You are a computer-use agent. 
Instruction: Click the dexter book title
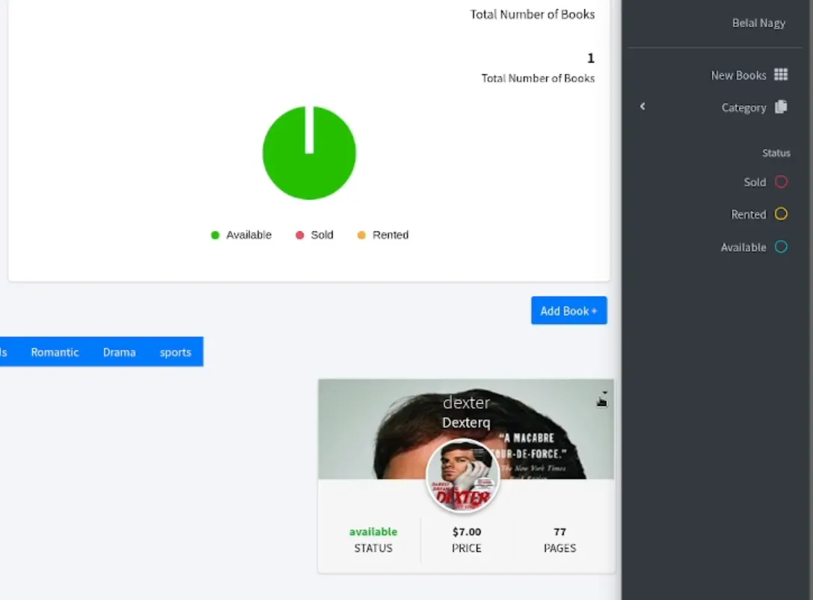tap(466, 402)
